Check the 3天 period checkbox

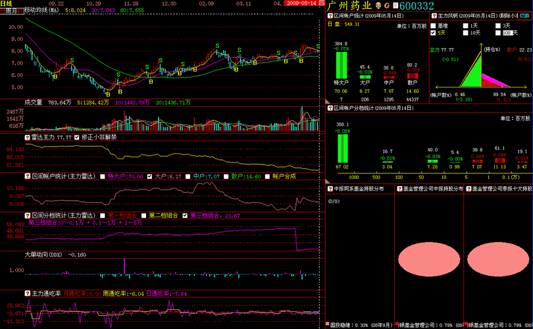(x=498, y=26)
